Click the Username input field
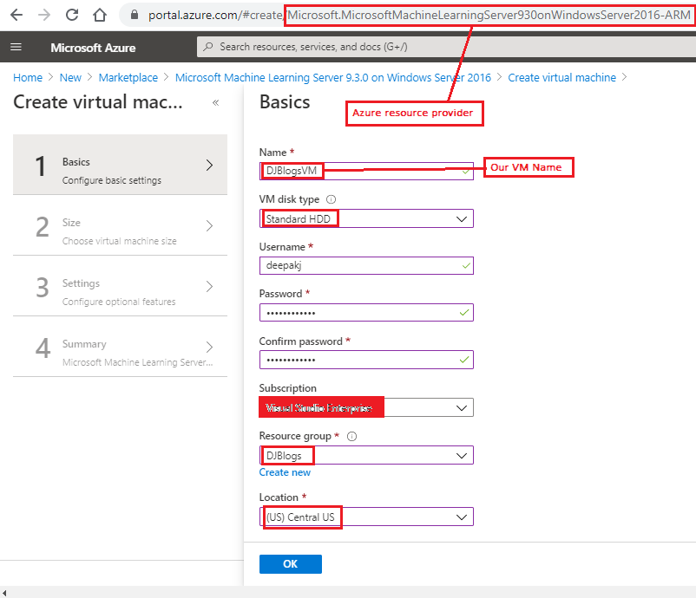 pyautogui.click(x=366, y=265)
